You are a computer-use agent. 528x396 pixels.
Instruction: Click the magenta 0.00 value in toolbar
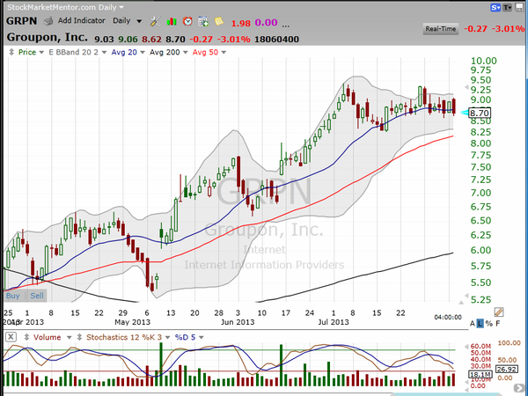click(266, 23)
